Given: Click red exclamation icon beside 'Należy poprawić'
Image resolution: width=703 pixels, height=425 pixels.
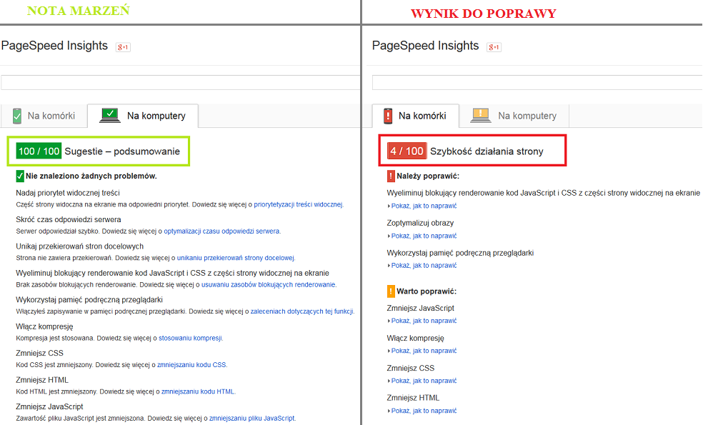Looking at the screenshot, I should (391, 176).
